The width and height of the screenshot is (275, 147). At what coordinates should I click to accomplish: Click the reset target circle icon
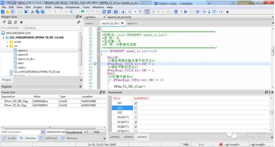[198, 12]
